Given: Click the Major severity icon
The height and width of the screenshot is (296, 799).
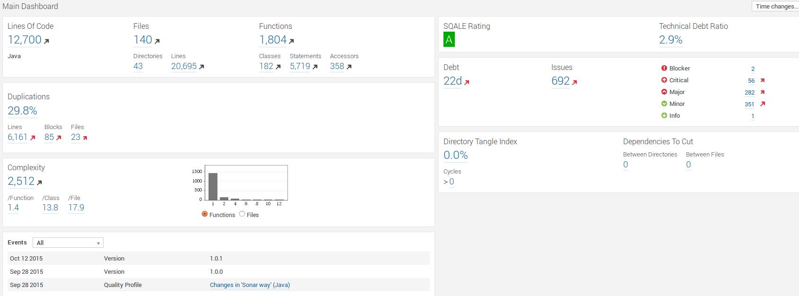Looking at the screenshot, I should 664,92.
